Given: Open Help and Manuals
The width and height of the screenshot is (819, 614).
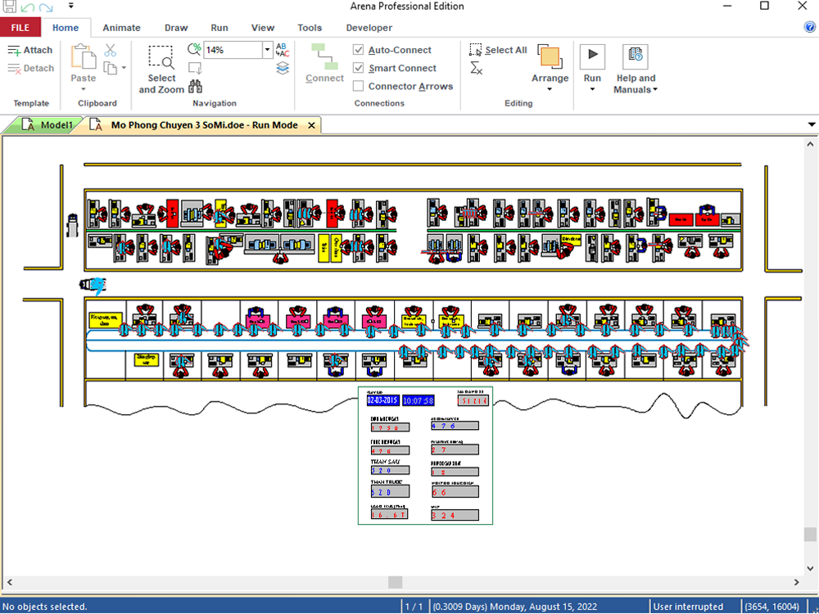Looking at the screenshot, I should click(636, 69).
